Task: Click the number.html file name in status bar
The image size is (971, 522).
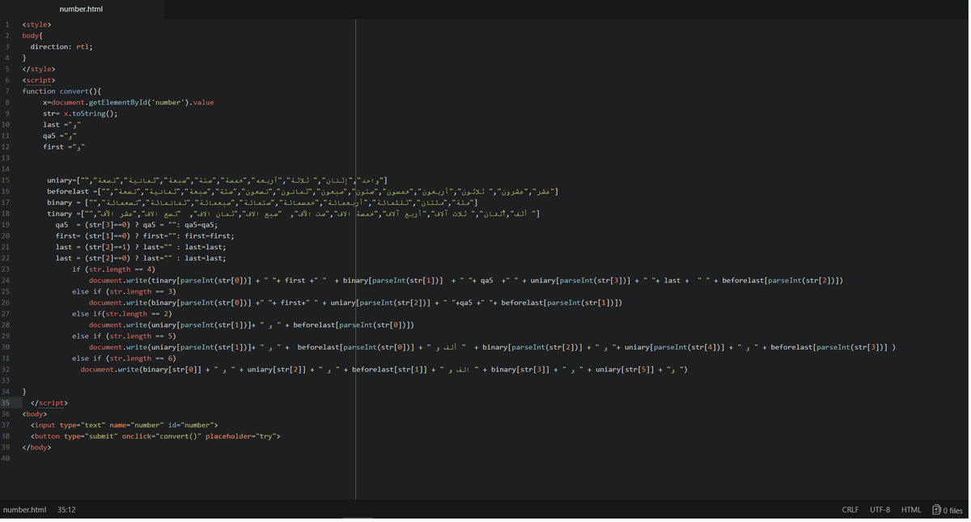Action: pyautogui.click(x=24, y=510)
